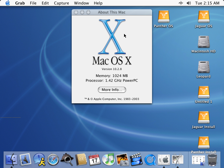The image size is (224, 168).
Task: Launch Mail from the dock
Action: click(25, 159)
